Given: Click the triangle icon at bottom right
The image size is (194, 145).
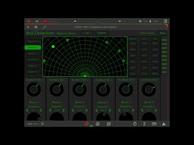Looking at the screenshot, I should [164, 124].
